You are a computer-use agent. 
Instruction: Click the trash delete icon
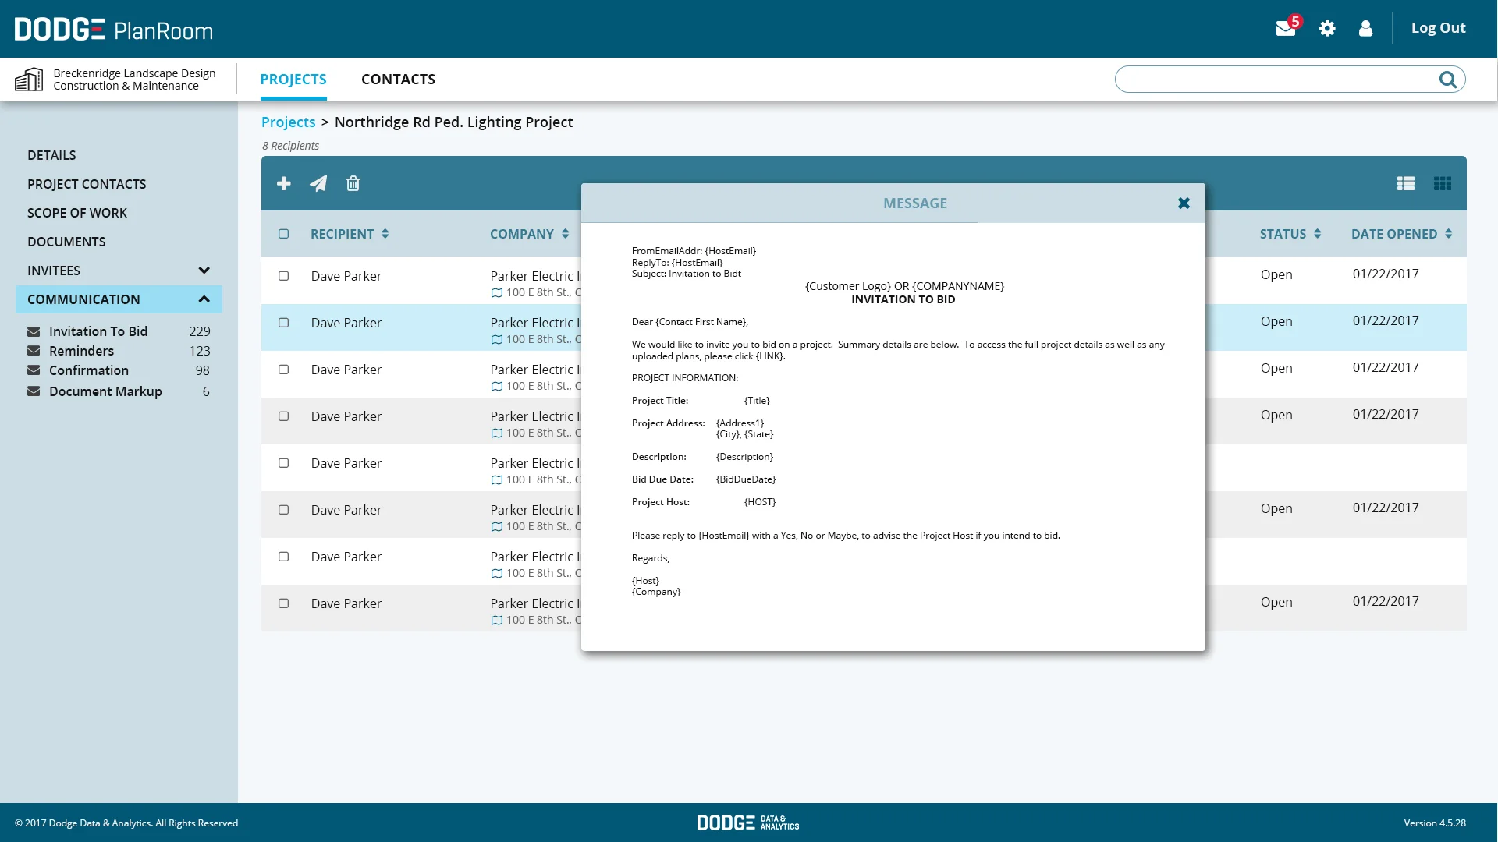click(x=353, y=183)
